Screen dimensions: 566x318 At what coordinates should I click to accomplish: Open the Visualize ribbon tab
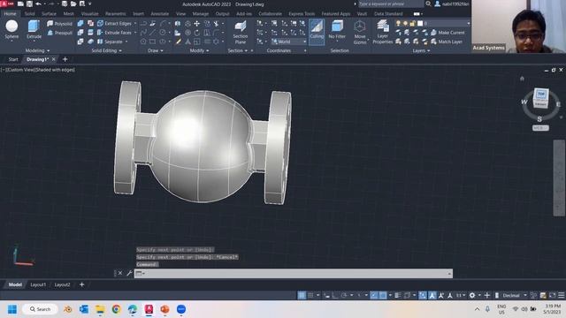(89, 14)
